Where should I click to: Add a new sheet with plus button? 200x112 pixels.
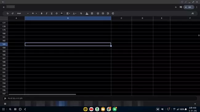[x=195, y=104]
